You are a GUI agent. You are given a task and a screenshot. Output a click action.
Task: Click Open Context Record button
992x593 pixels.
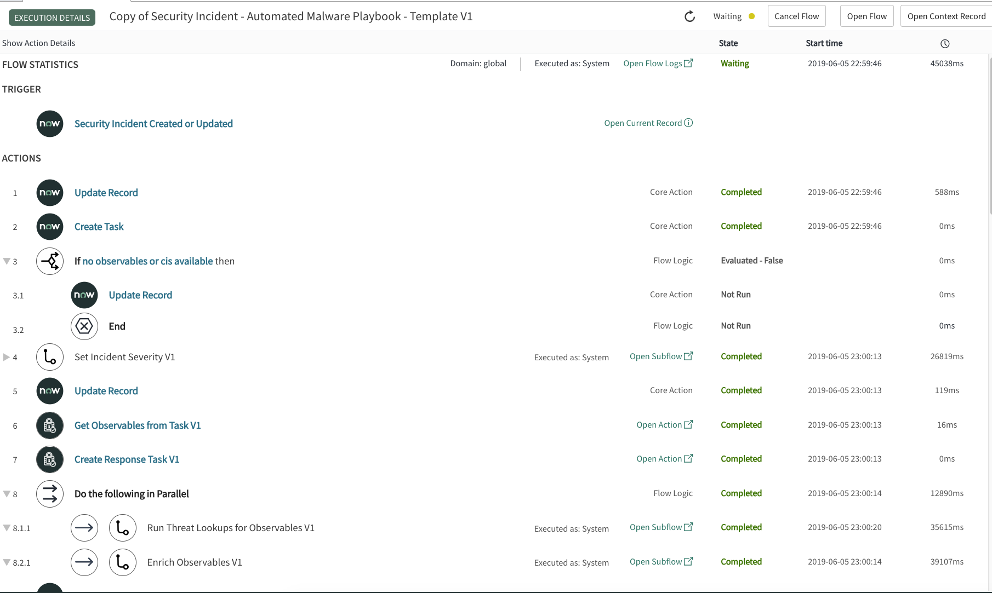(947, 16)
